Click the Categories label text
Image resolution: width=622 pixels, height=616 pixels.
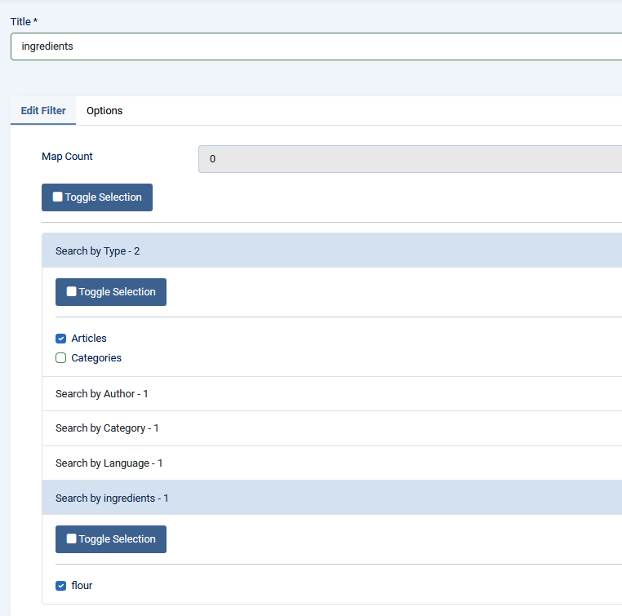tap(96, 358)
